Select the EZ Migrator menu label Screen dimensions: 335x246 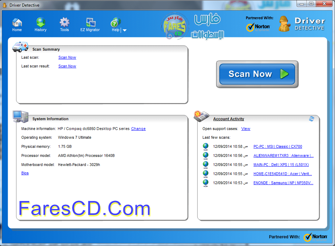(x=90, y=30)
